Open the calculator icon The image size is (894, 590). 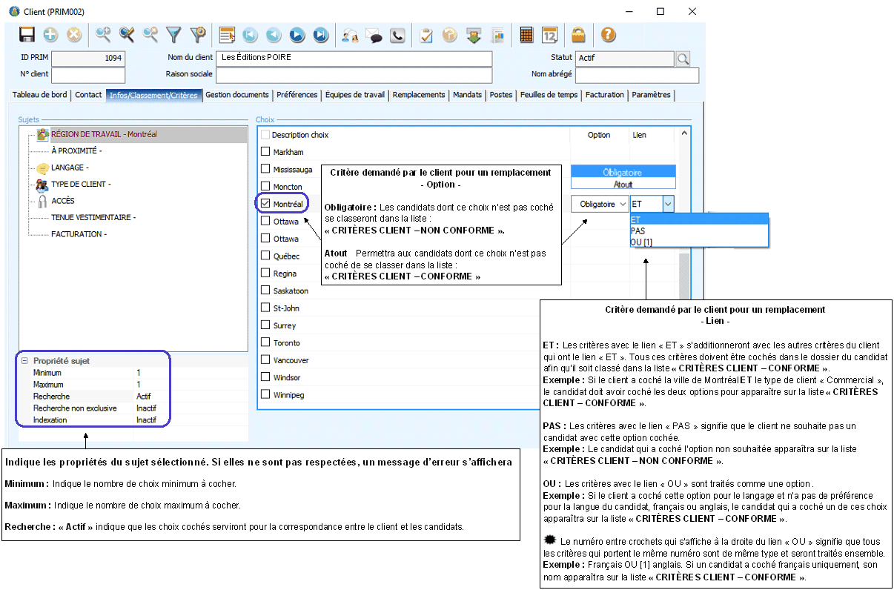pos(527,35)
